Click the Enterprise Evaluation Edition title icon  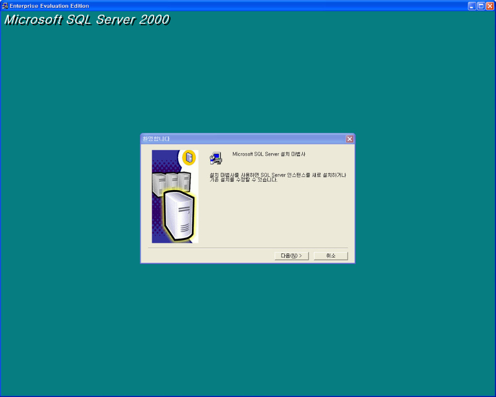[x=5, y=6]
